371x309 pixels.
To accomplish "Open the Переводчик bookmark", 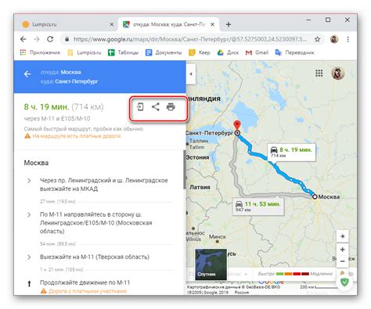I will [294, 52].
